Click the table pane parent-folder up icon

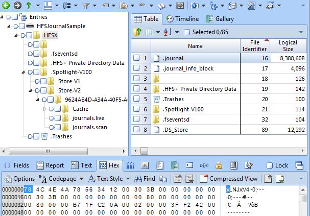tap(137, 32)
